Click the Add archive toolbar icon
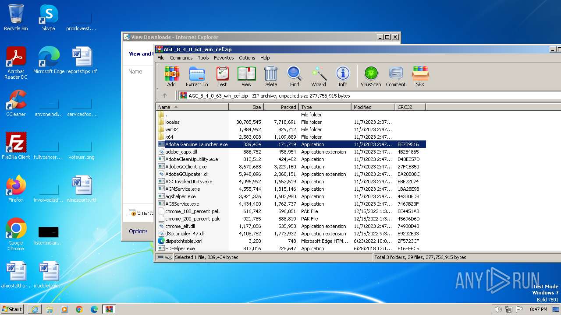 tap(171, 76)
